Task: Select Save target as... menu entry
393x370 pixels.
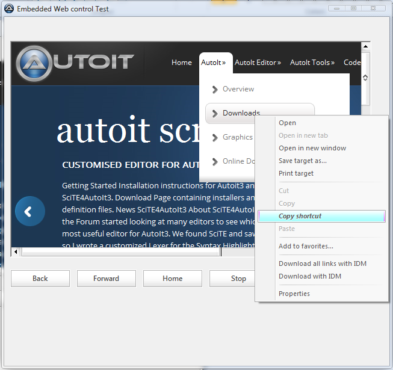Action: (321, 161)
